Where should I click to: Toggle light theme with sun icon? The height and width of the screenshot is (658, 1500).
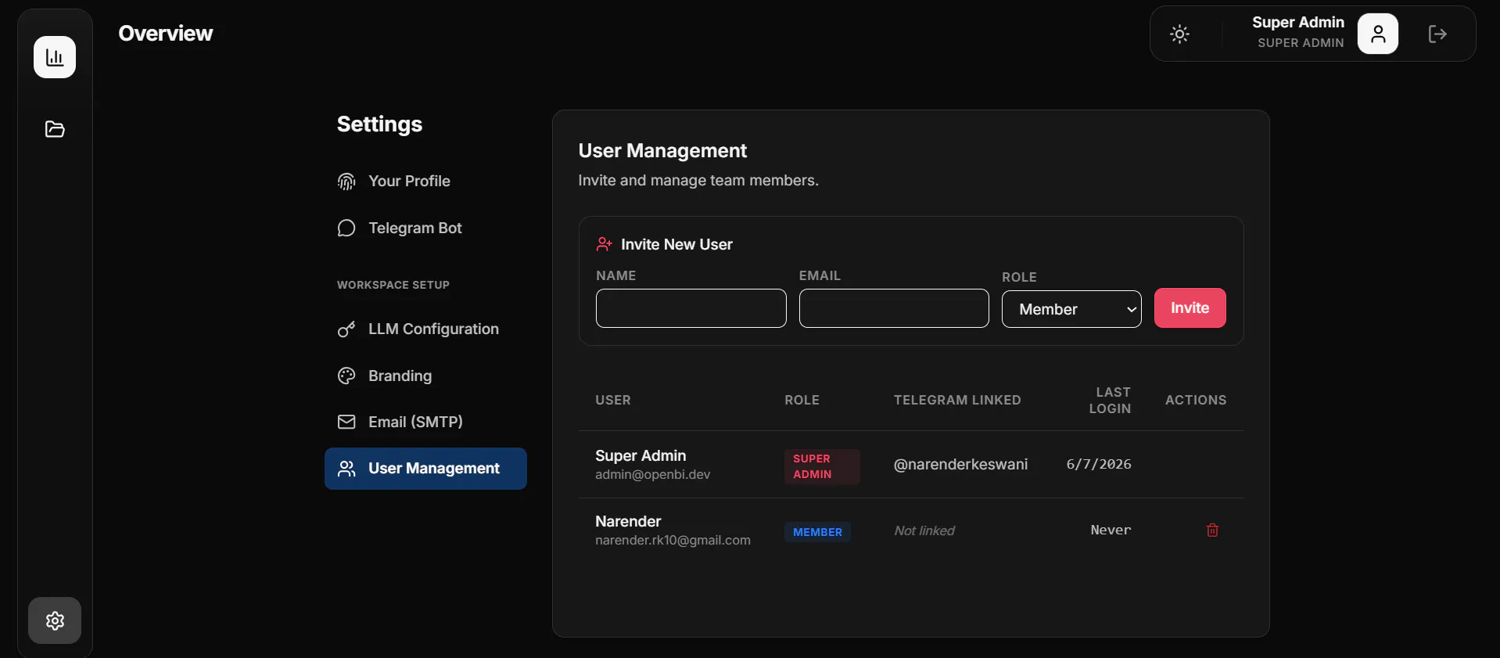[1179, 34]
